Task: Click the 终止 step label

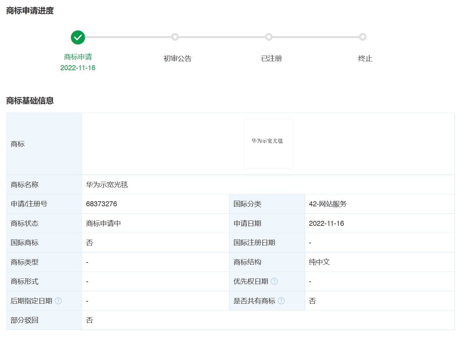Action: coord(365,59)
